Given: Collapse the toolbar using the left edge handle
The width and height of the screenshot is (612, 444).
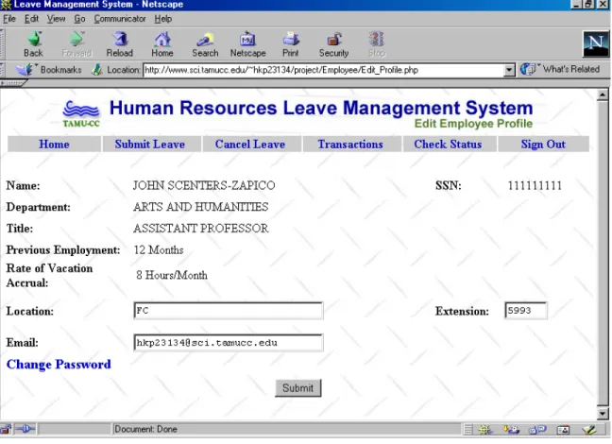Looking at the screenshot, I should pyautogui.click(x=2, y=43).
